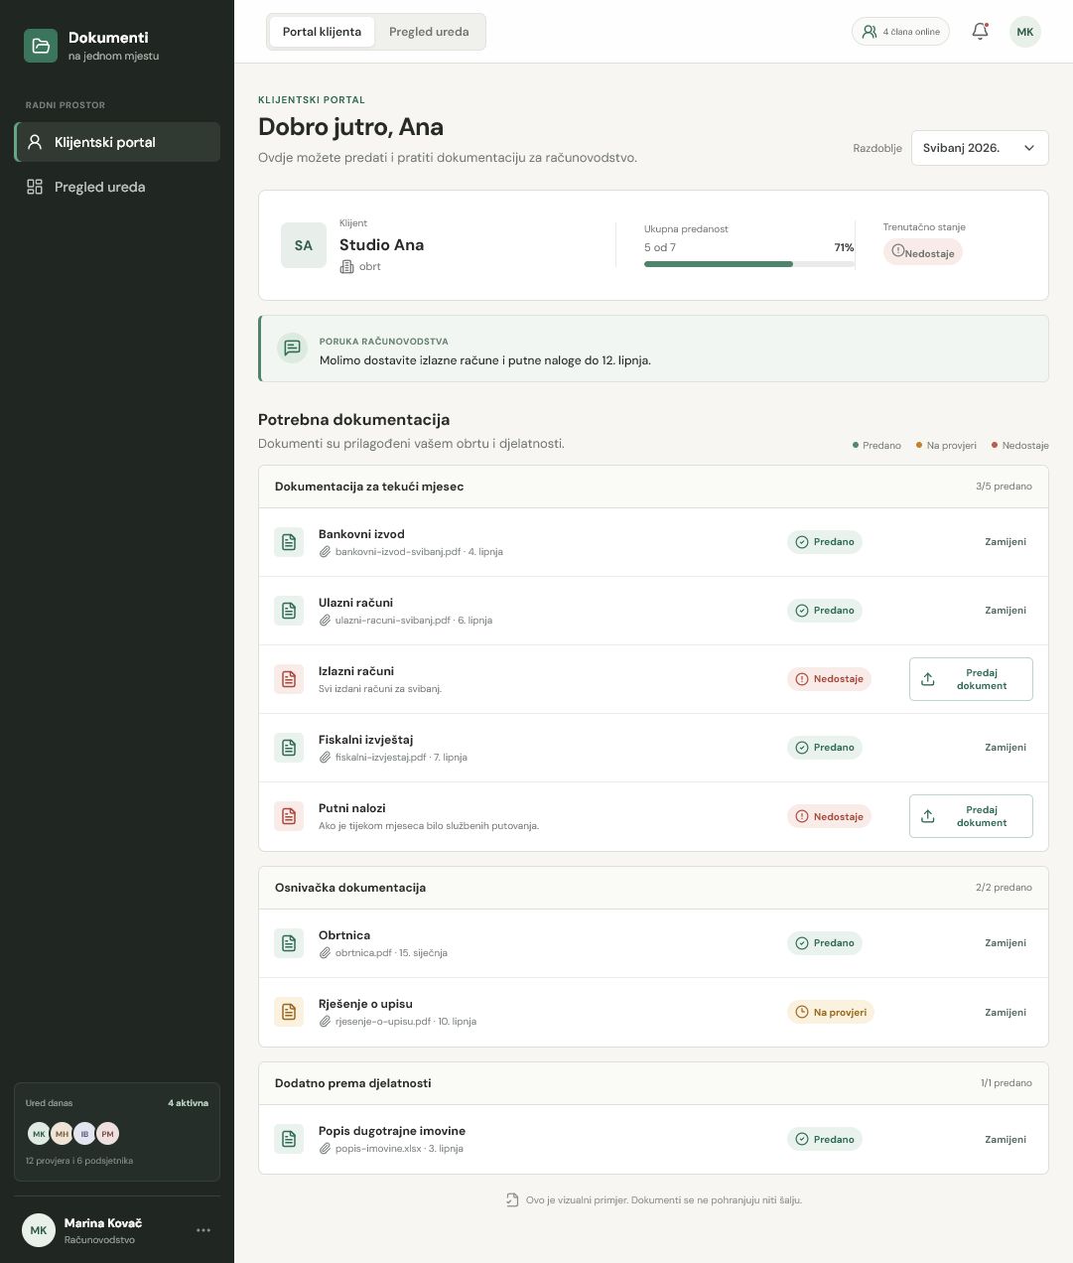
Task: Click the '4 aktivna' label
Action: (188, 1103)
